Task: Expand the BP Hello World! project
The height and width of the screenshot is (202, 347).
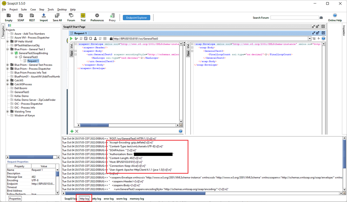Action: 8,42
